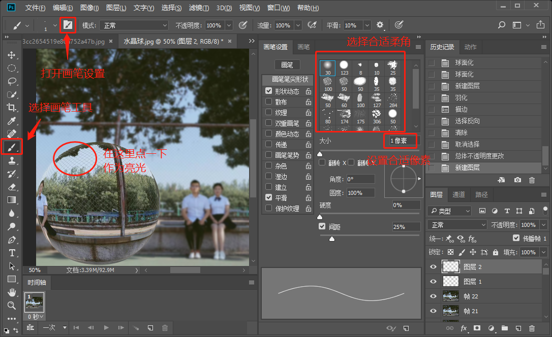Select the Eraser tool
552x337 pixels.
[12, 187]
